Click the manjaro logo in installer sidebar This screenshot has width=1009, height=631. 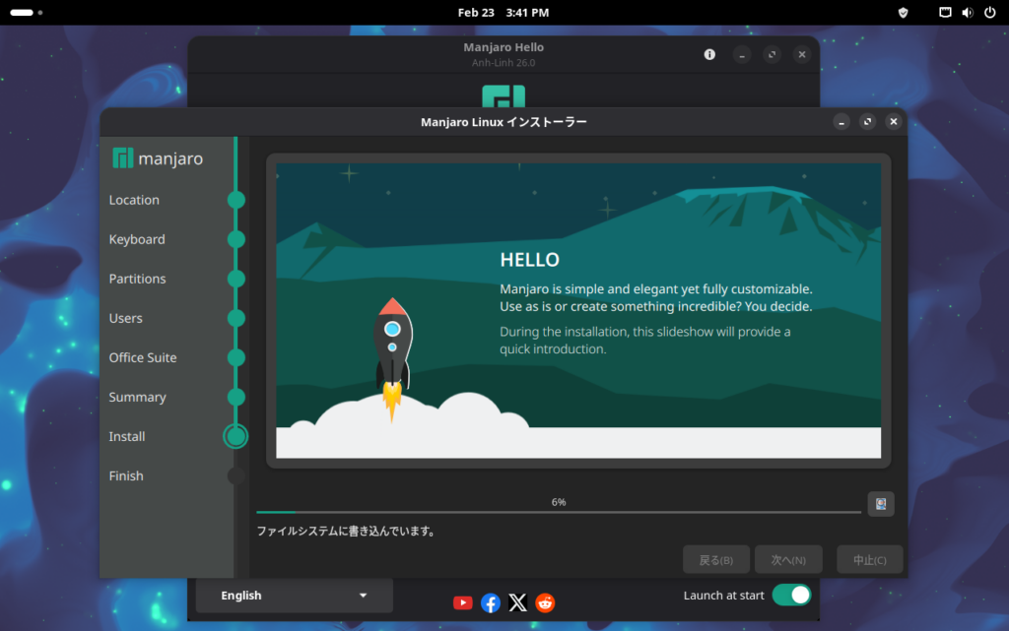tap(158, 158)
